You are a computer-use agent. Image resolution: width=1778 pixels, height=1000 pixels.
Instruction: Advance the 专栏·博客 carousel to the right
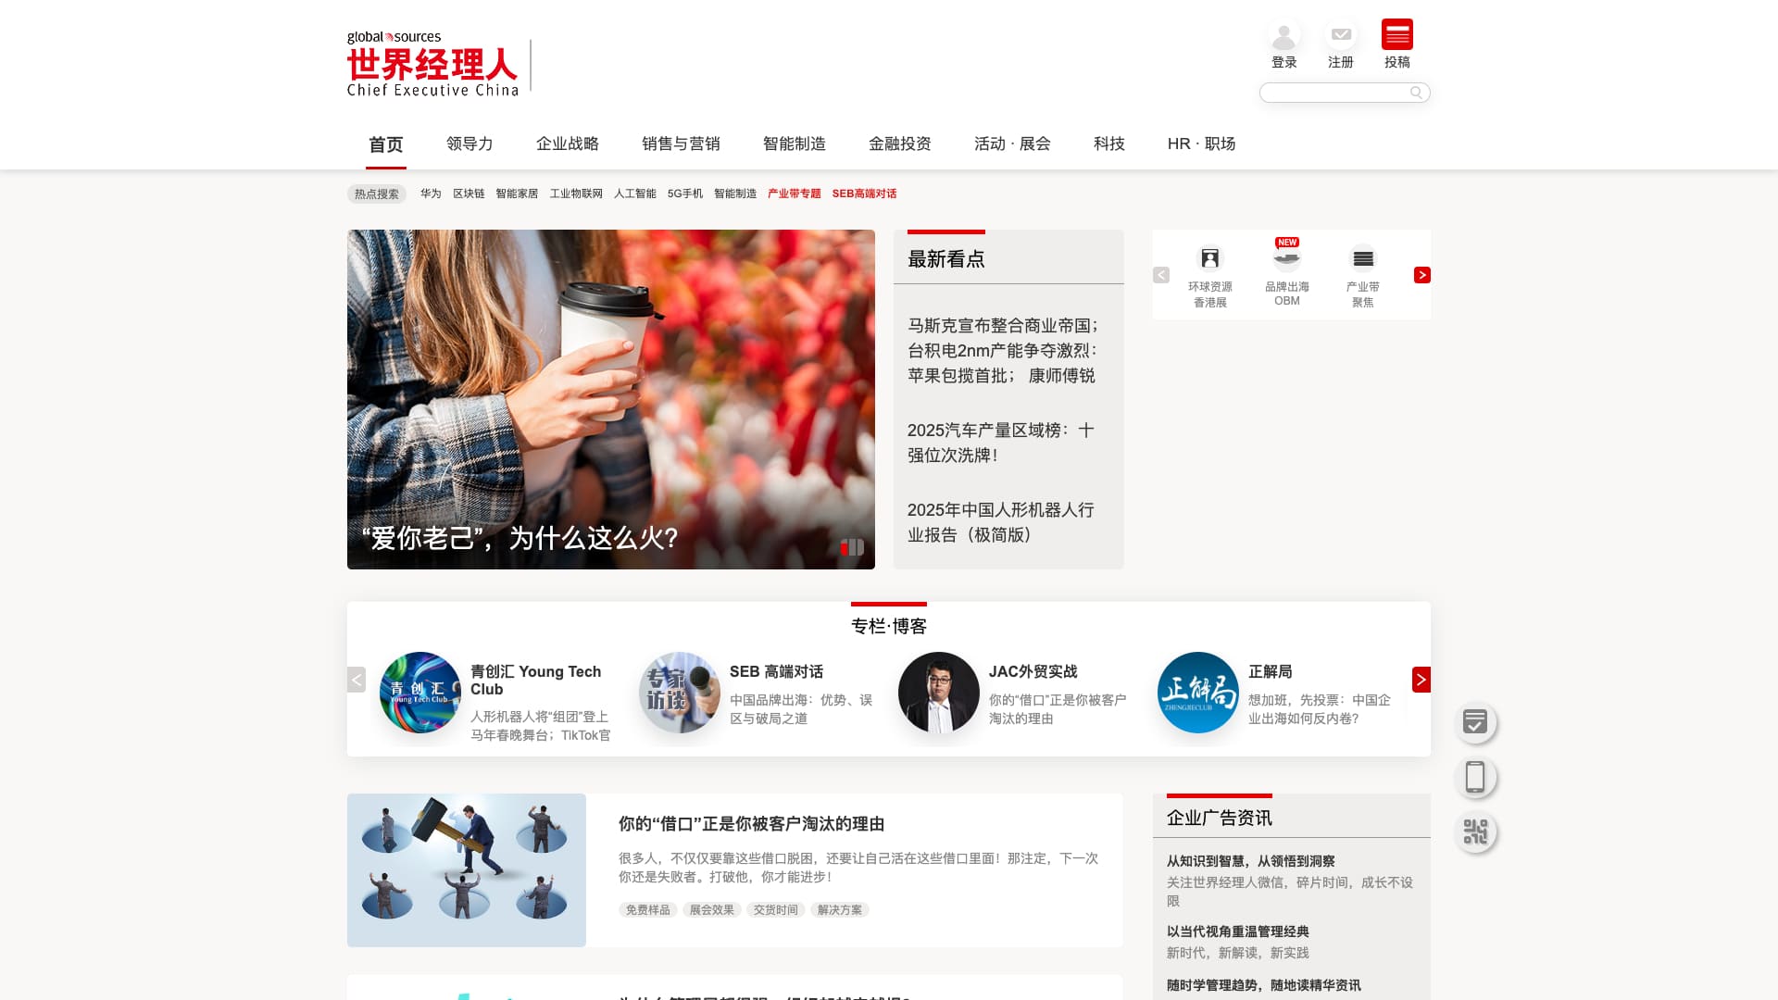1421,680
